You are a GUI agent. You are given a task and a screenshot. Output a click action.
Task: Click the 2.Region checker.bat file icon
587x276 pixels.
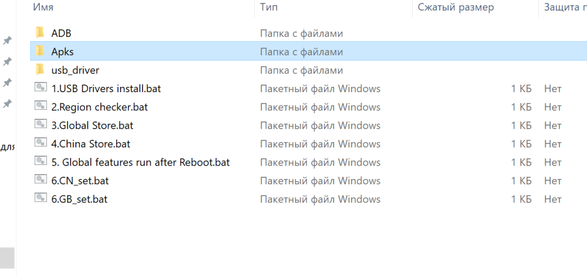[x=41, y=106]
